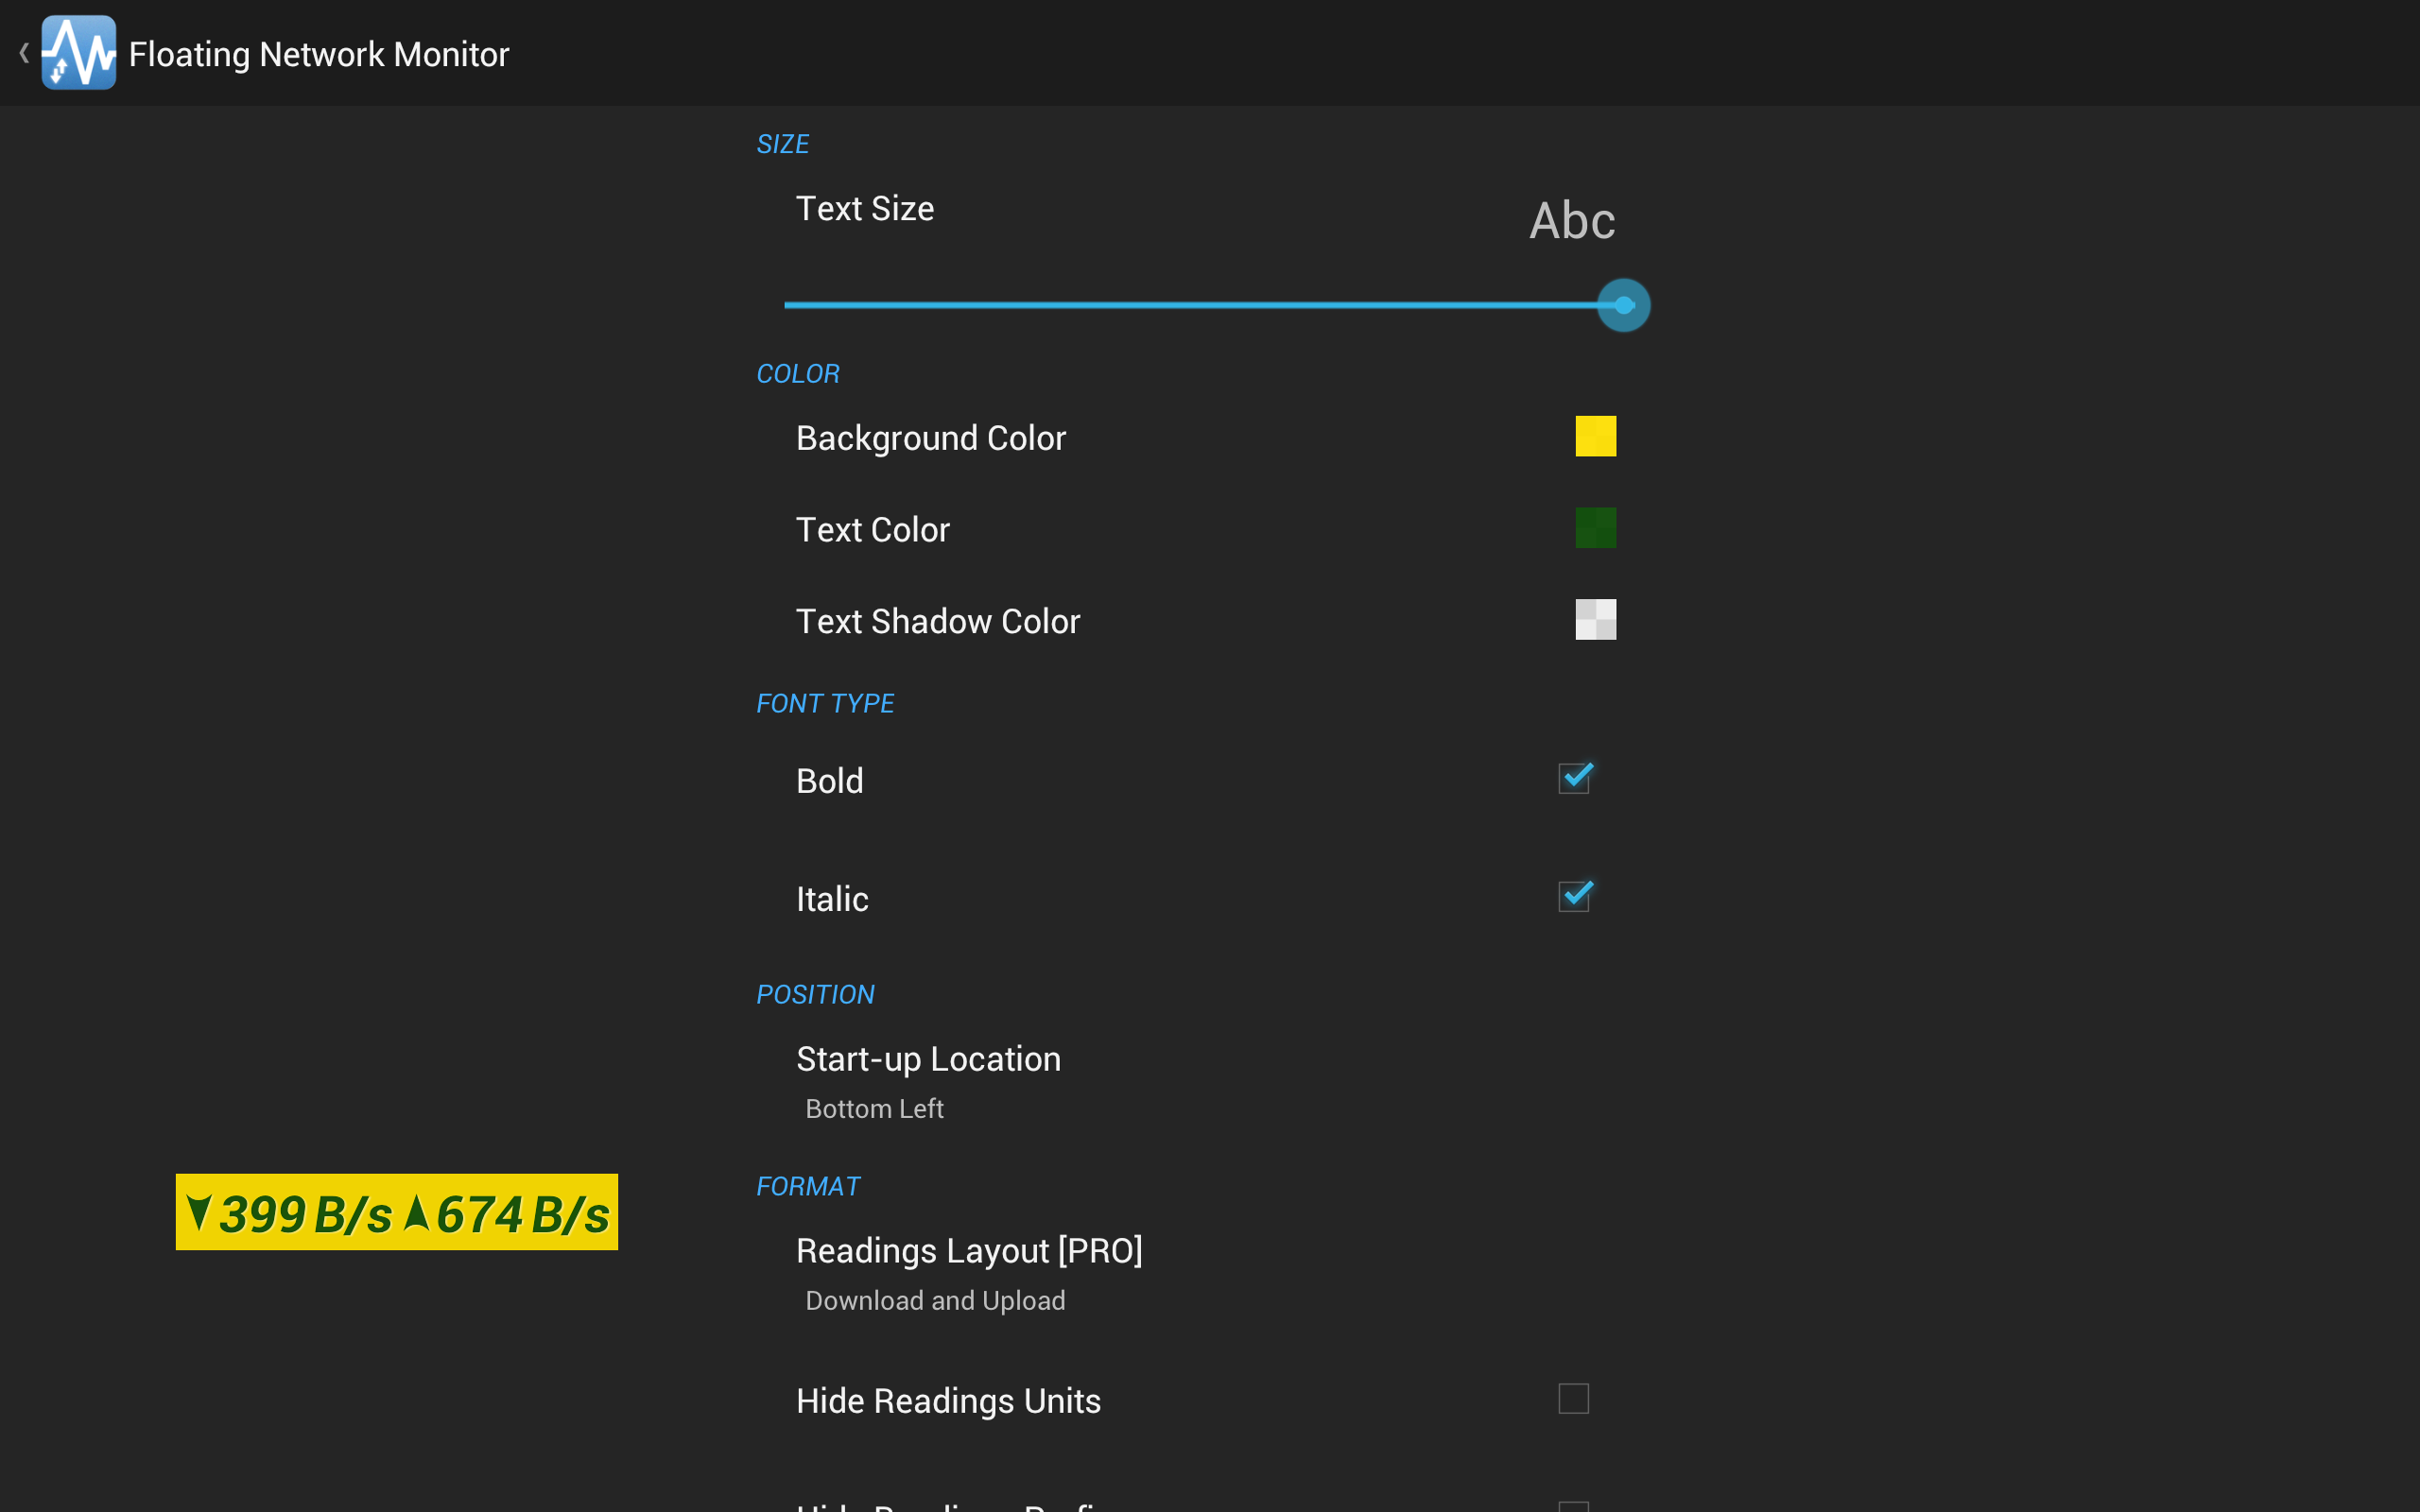Open the yellow Background Color swatch
2420x1512 pixels.
(1595, 436)
